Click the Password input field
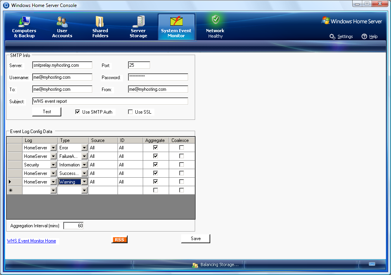Image resolution: width=391 pixels, height=275 pixels. (x=158, y=77)
